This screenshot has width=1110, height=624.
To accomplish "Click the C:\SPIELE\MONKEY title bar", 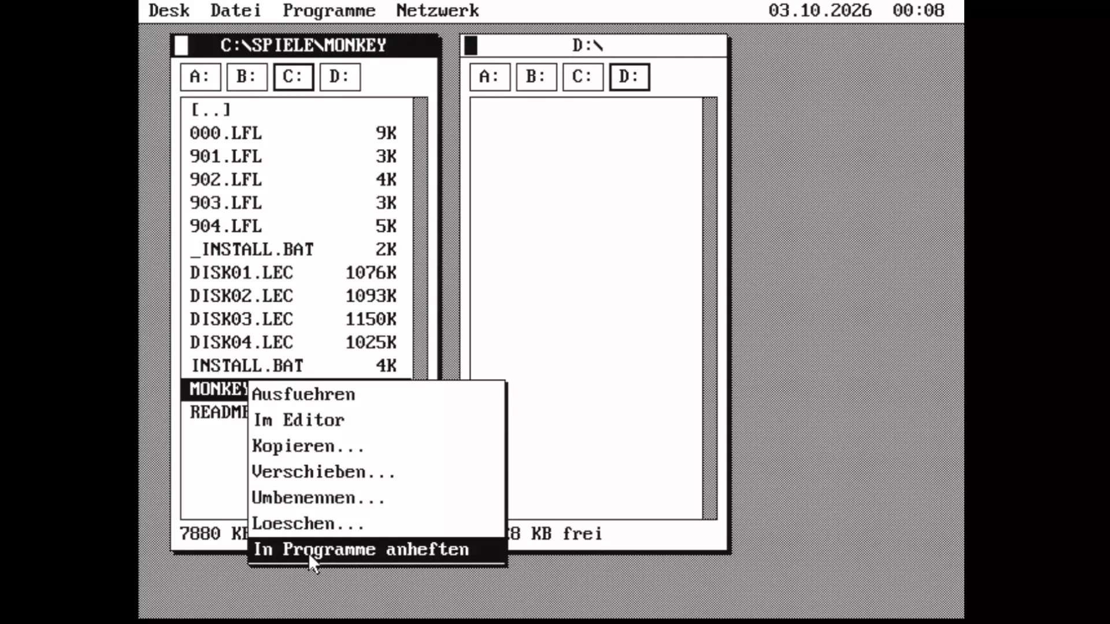I will (305, 45).
